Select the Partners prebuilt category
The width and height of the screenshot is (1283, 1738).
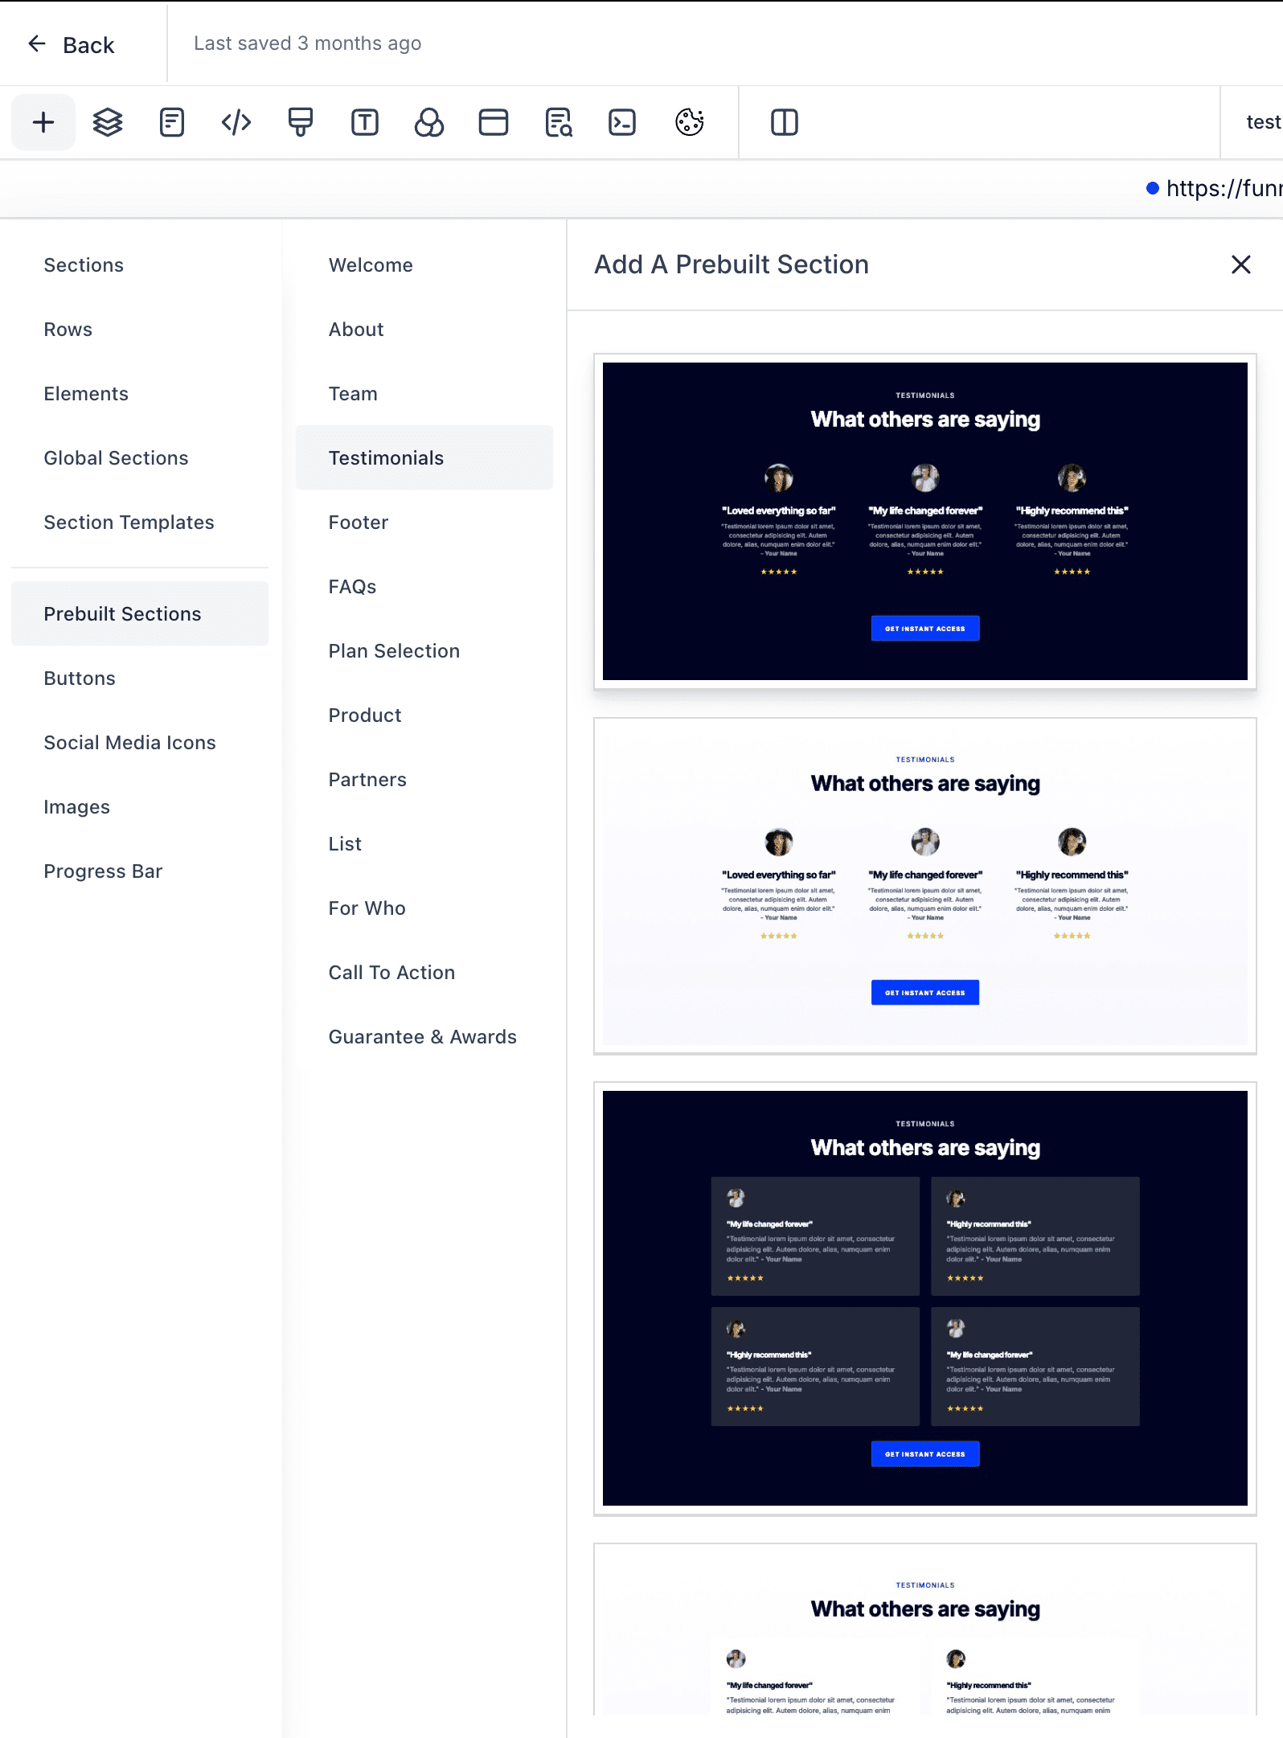[x=424, y=780]
